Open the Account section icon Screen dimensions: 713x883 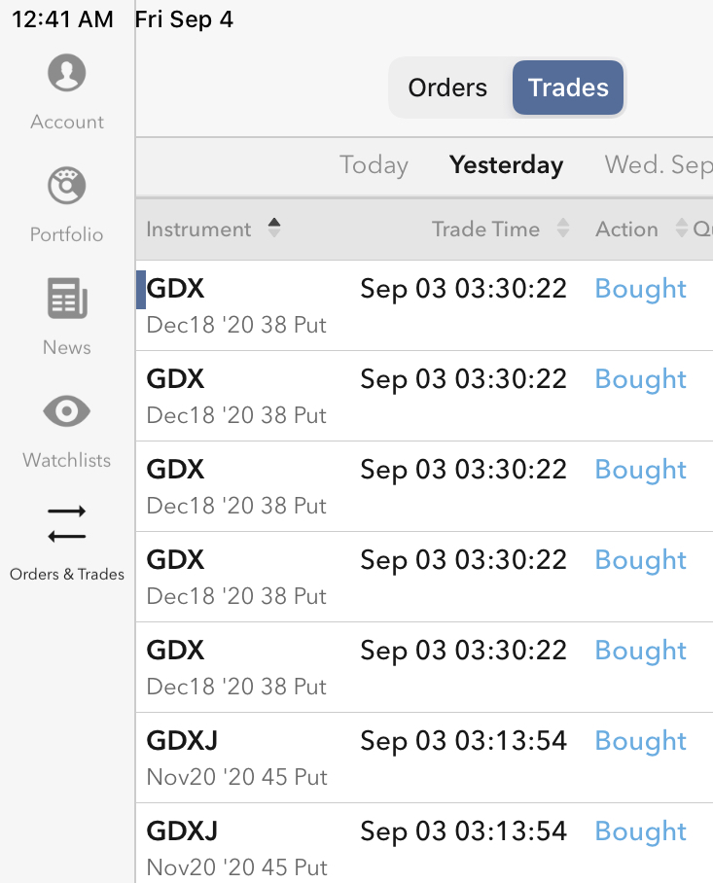pyautogui.click(x=66, y=74)
